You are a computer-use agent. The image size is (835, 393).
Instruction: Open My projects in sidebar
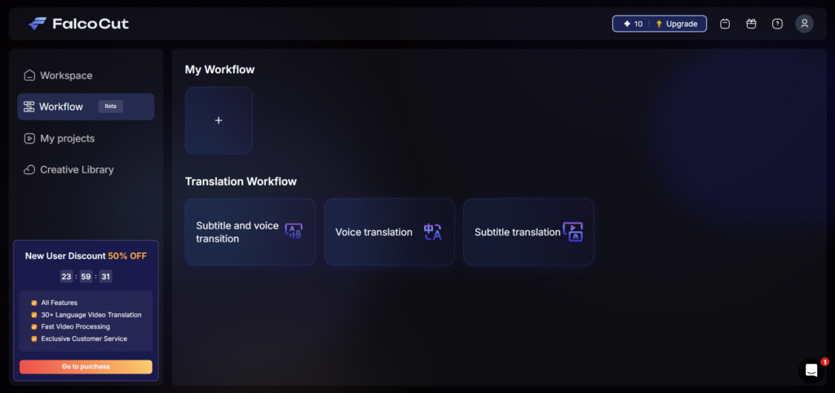(86, 138)
